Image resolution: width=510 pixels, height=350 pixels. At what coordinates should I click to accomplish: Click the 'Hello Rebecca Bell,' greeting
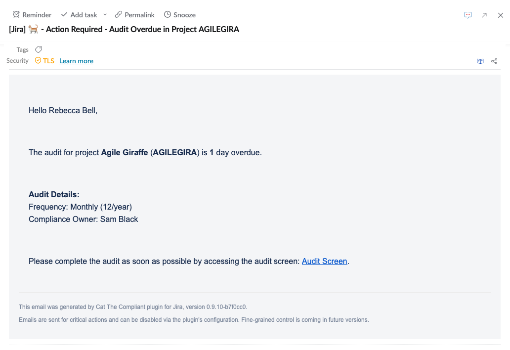(x=63, y=111)
